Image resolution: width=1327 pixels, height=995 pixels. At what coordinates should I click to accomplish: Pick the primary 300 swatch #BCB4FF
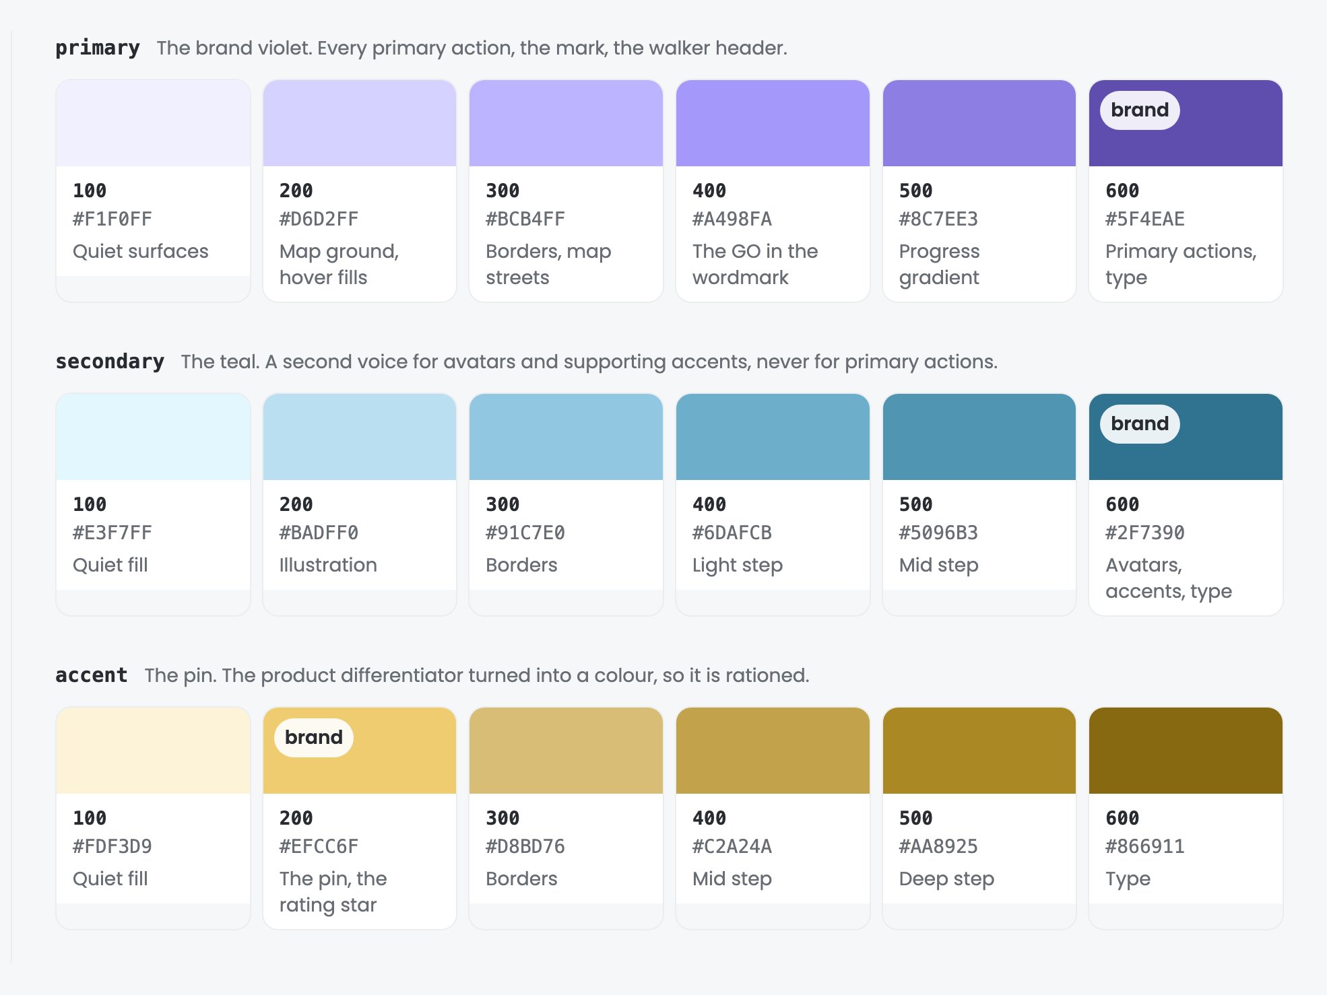566,123
